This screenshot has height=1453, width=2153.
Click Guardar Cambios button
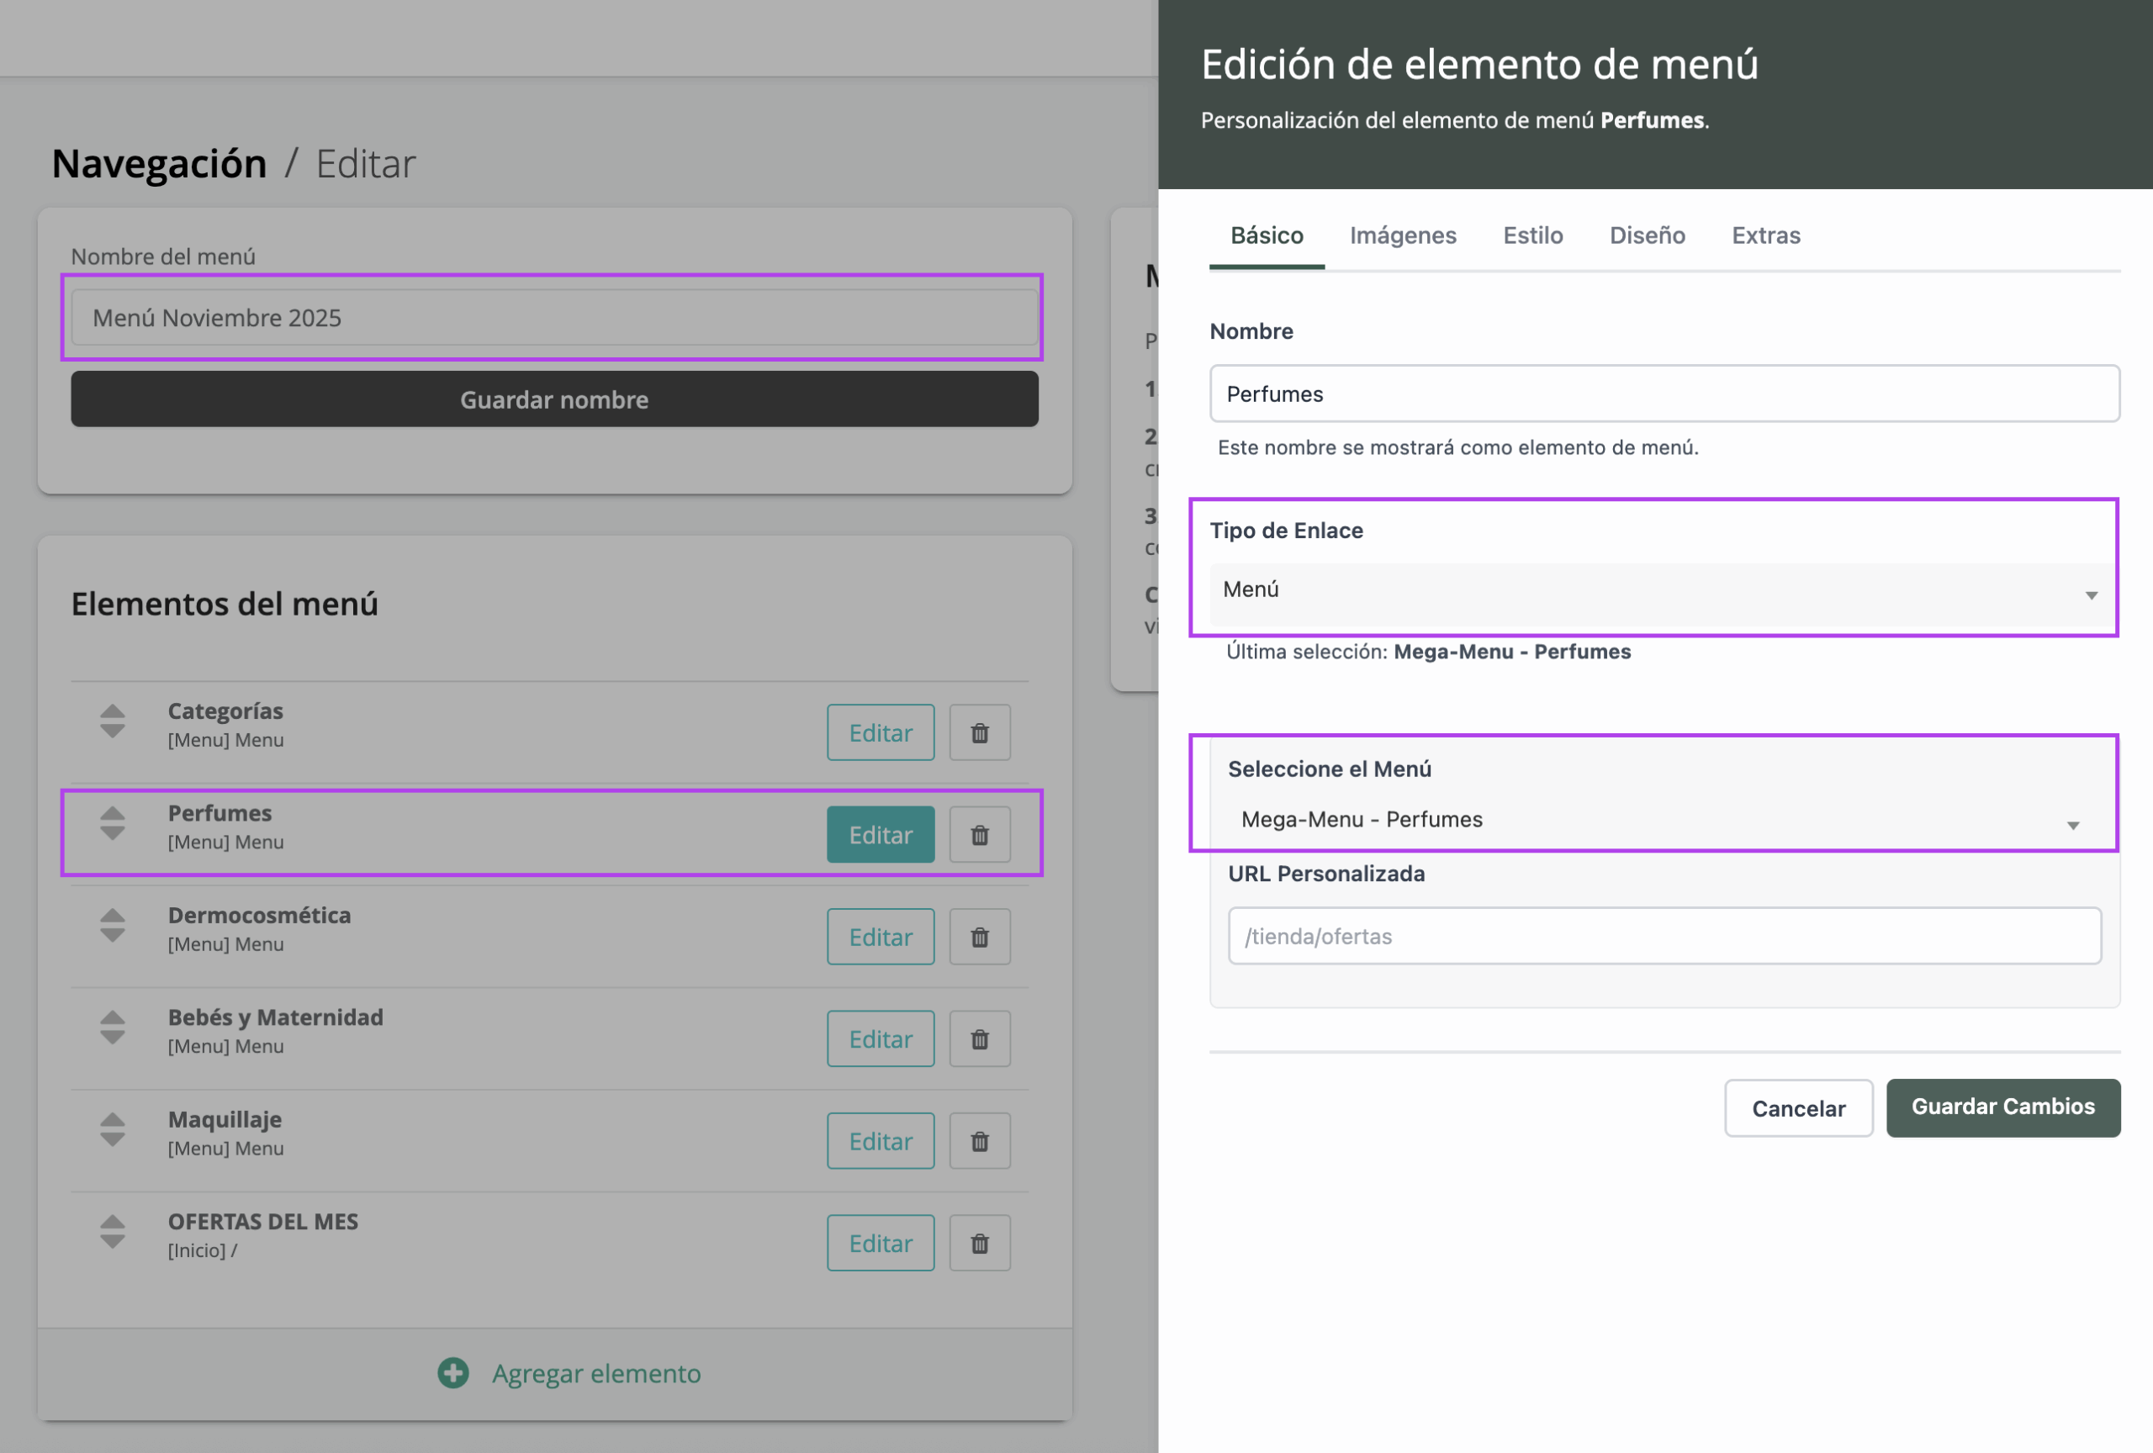[2002, 1107]
